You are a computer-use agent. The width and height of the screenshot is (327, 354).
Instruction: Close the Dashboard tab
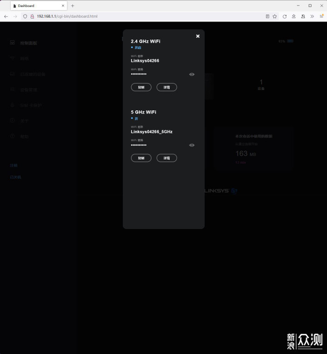click(63, 6)
